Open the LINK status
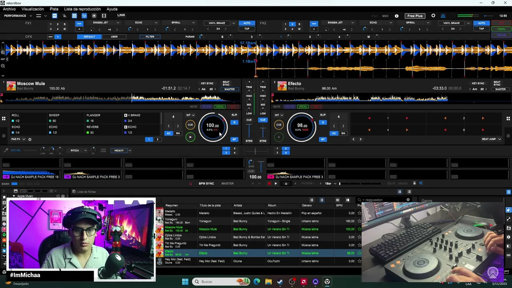 (121, 15)
